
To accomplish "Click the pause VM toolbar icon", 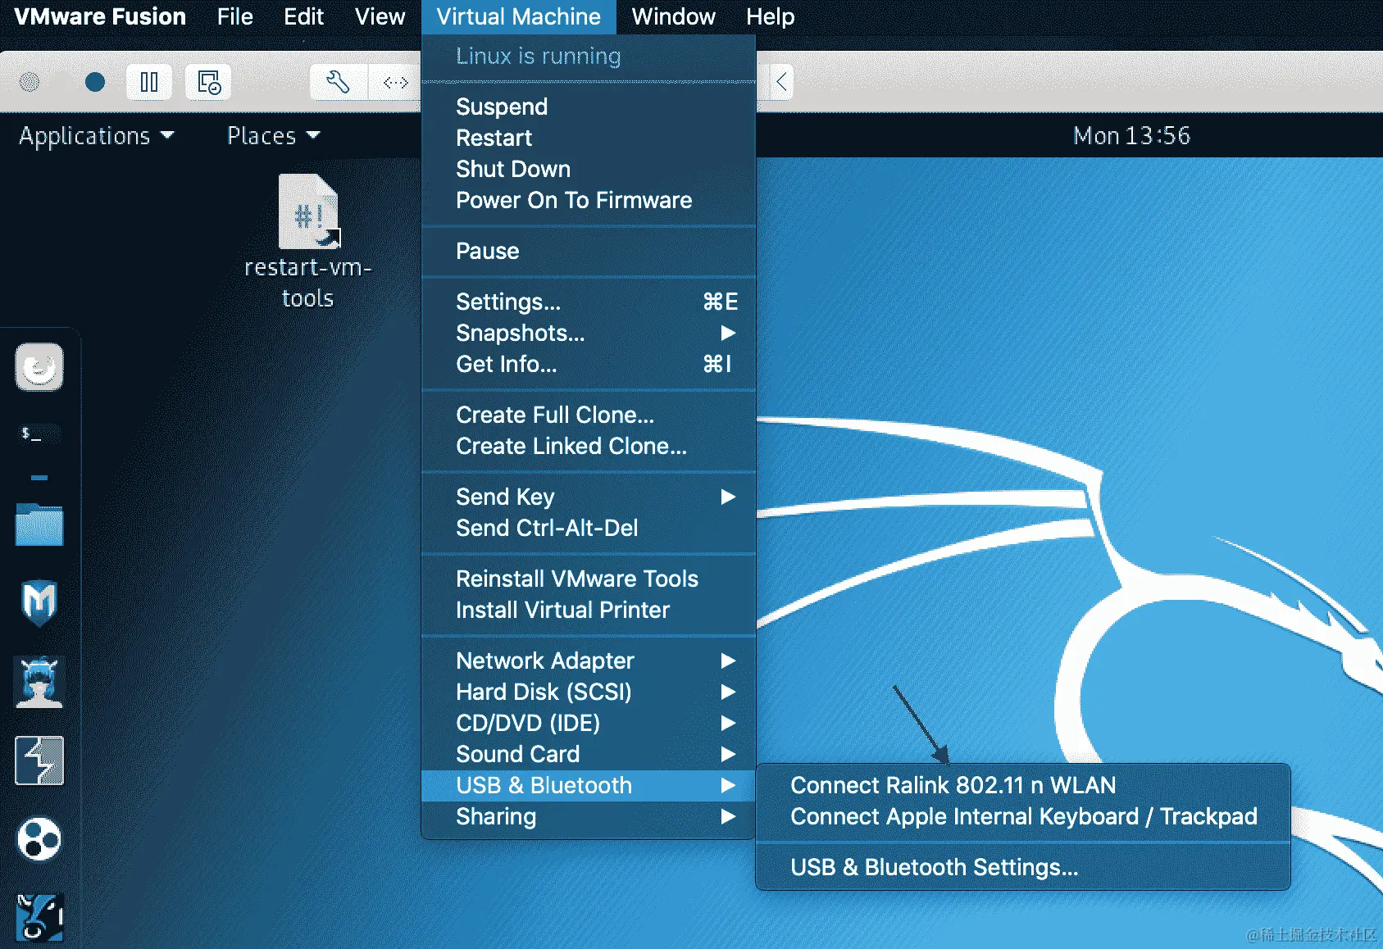I will point(149,82).
